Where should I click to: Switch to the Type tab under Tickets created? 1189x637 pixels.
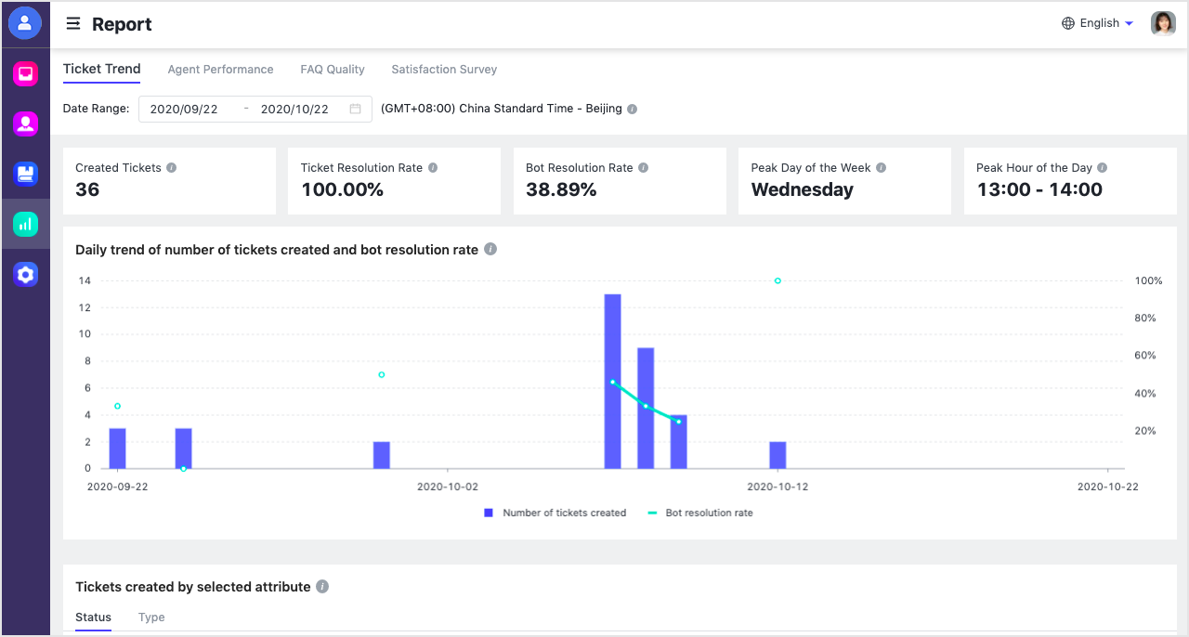(151, 617)
